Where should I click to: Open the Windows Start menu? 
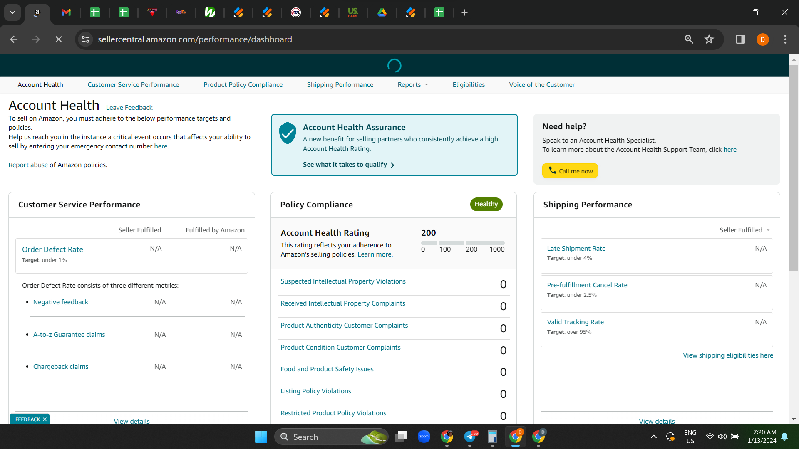[261, 437]
